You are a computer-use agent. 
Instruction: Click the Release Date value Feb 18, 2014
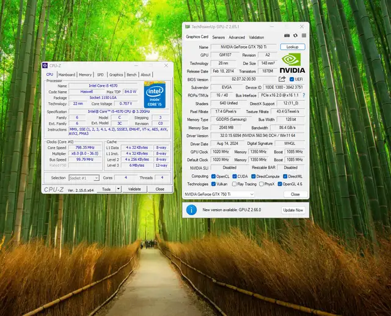[224, 71]
